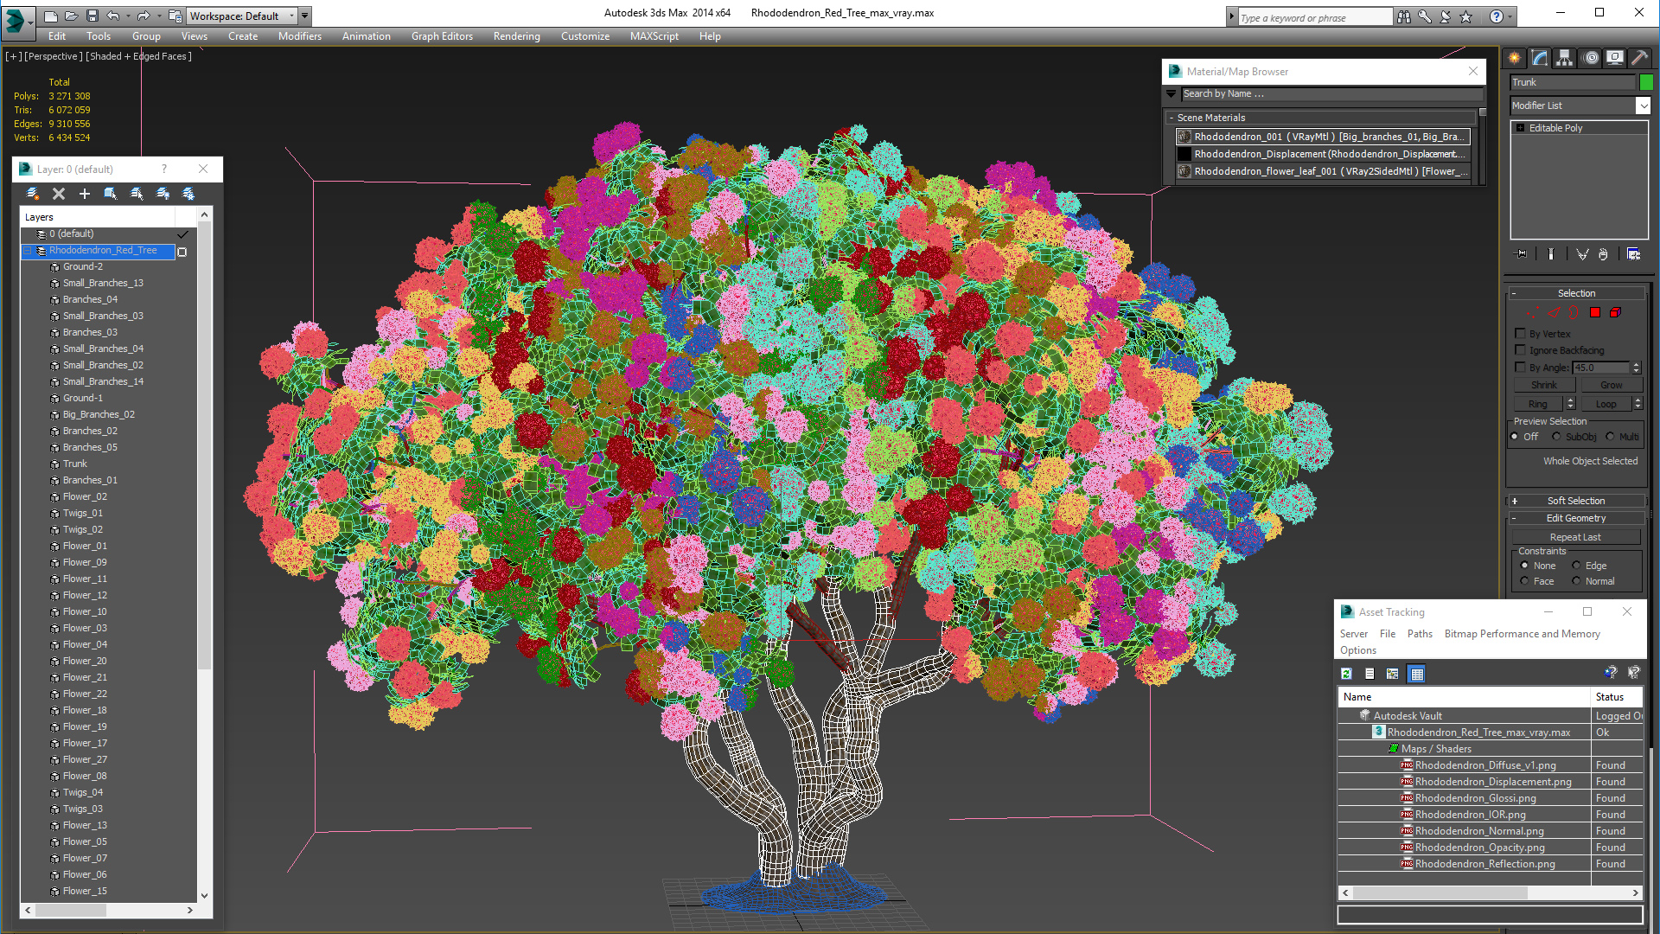Collapse the Rhododendron_Red_Tree layer
Image resolution: width=1660 pixels, height=934 pixels.
point(28,251)
